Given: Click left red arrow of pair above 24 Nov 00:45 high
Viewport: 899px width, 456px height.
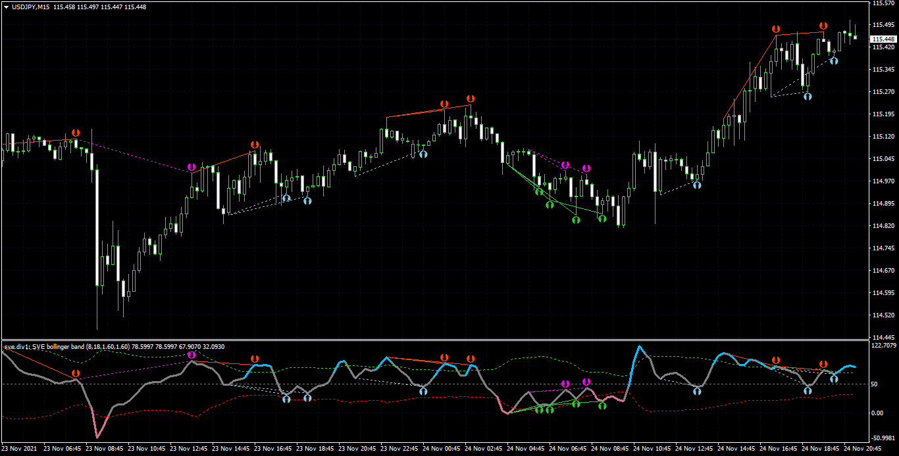Looking at the screenshot, I should tap(444, 104).
